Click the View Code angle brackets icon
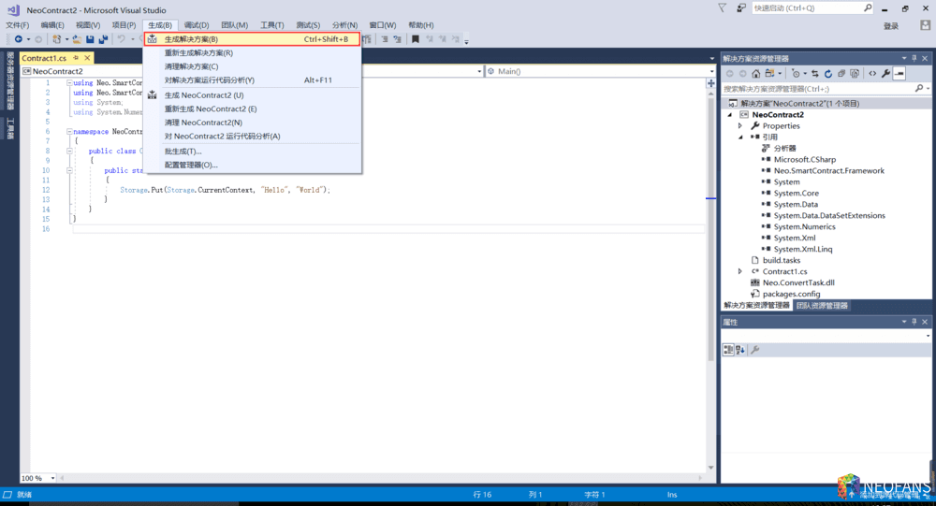This screenshot has height=506, width=936. 872,73
